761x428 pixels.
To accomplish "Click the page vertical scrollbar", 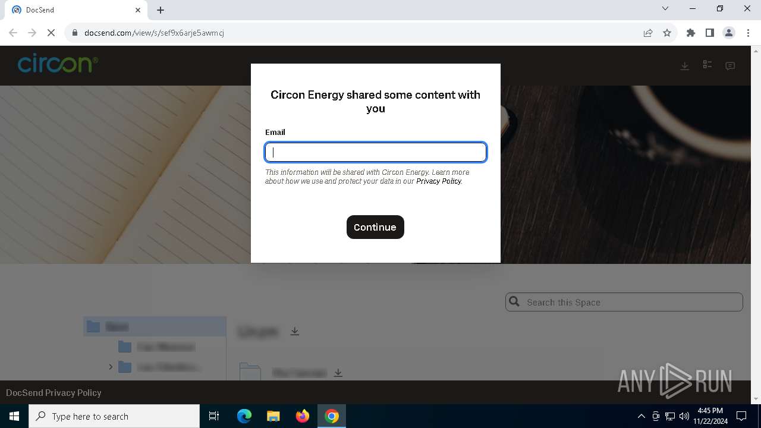I will [x=756, y=225].
